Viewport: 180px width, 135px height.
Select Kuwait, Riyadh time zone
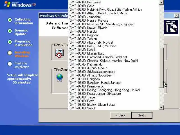114,28
